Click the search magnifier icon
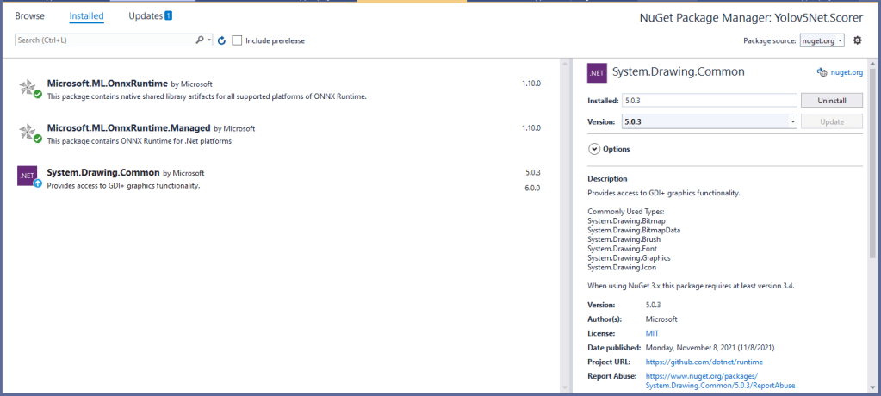The image size is (881, 396). [x=199, y=40]
